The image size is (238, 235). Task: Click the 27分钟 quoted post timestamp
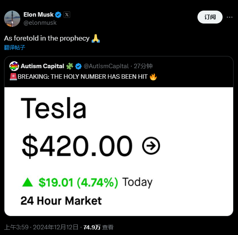tap(143, 66)
